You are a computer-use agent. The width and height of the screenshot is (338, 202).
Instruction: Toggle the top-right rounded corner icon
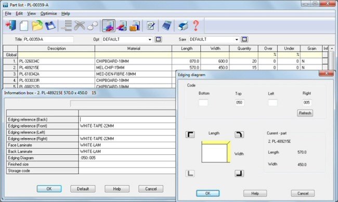239,135
